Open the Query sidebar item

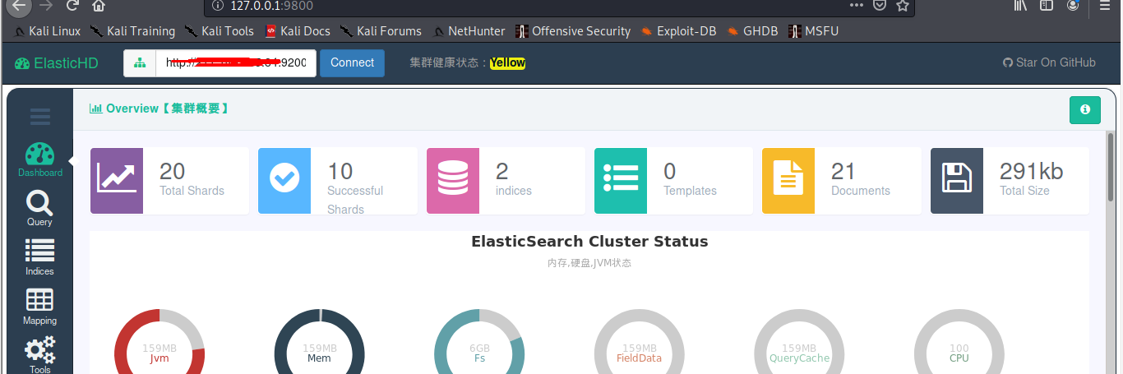click(40, 209)
